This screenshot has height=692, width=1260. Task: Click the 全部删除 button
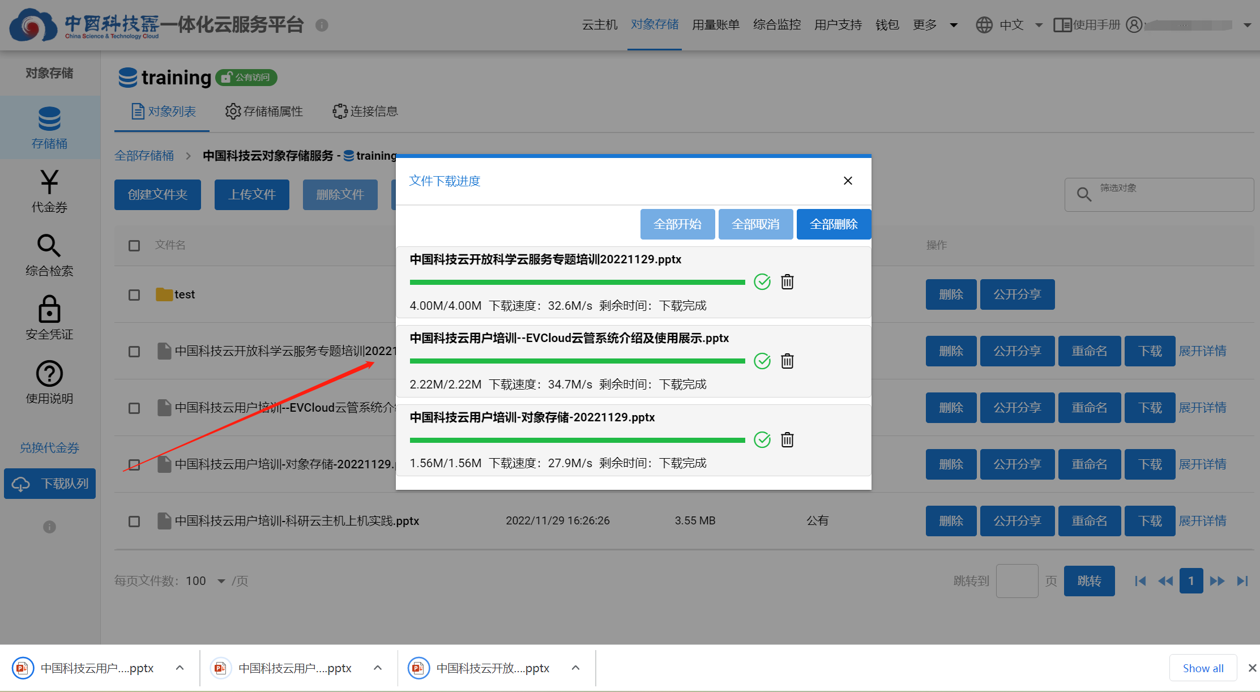[x=834, y=224]
